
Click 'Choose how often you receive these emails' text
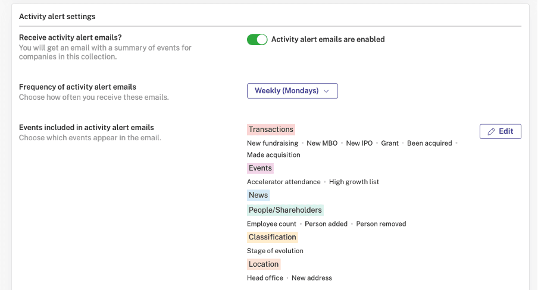click(x=94, y=97)
